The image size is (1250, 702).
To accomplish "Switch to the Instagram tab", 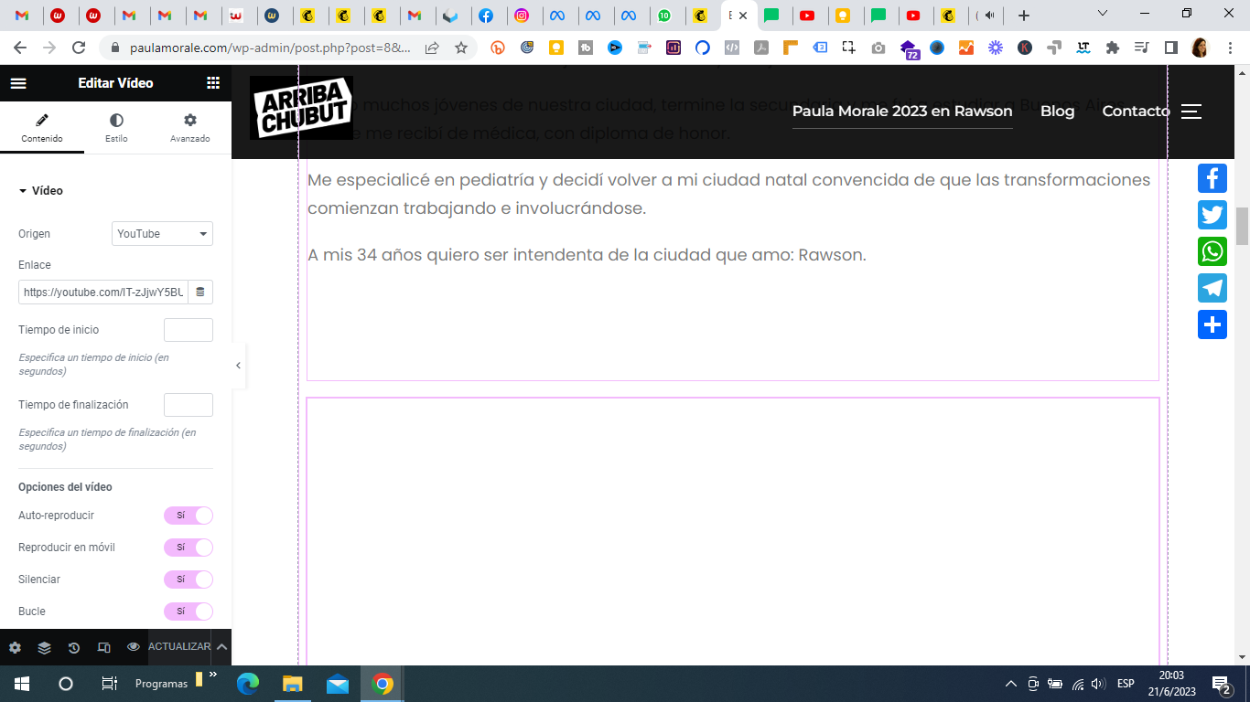I will pyautogui.click(x=522, y=16).
